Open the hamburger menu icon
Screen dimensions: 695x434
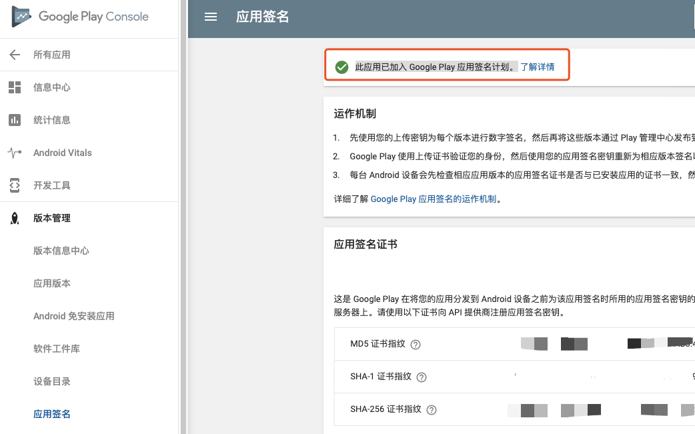pos(211,17)
